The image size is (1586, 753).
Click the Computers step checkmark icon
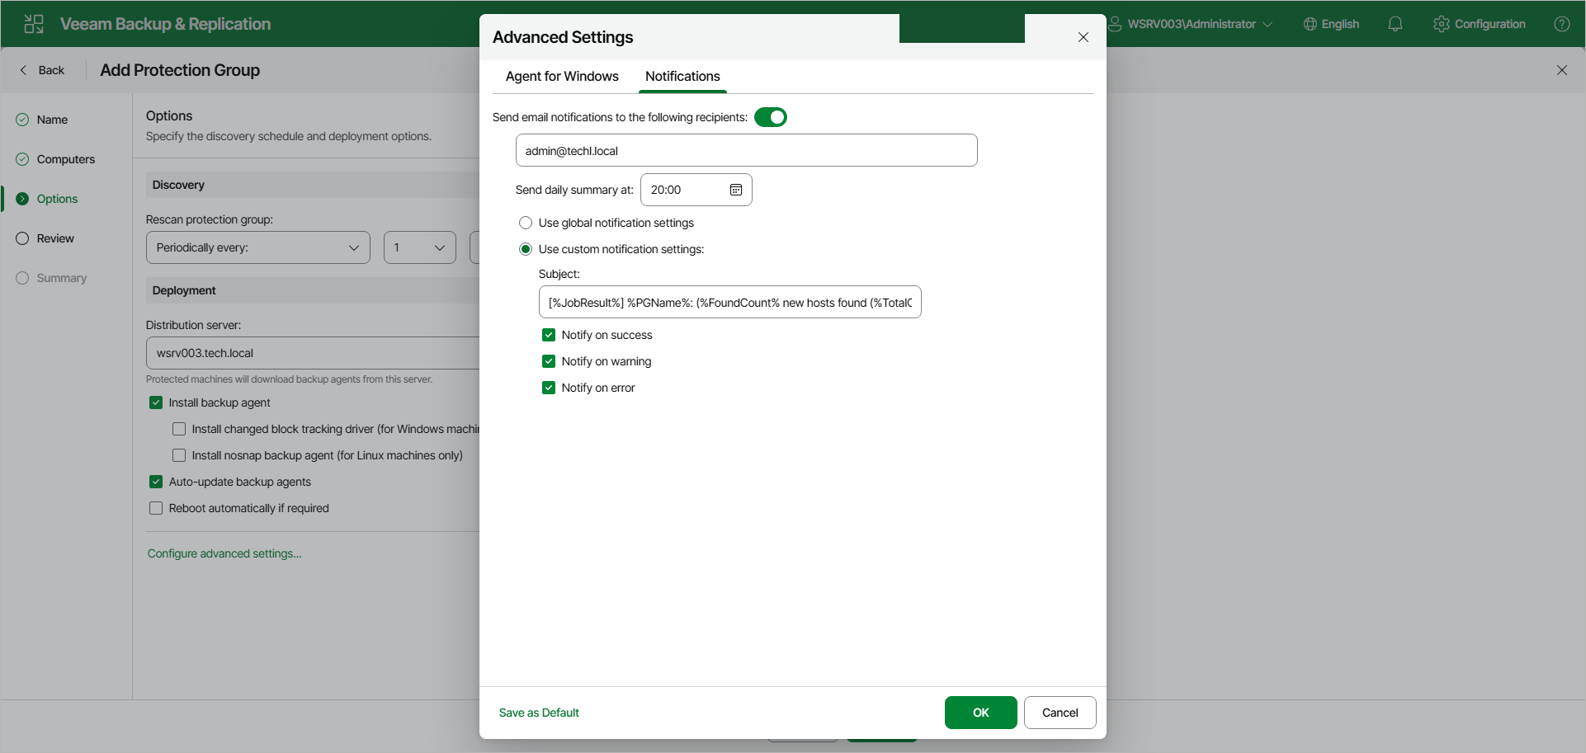click(x=22, y=159)
